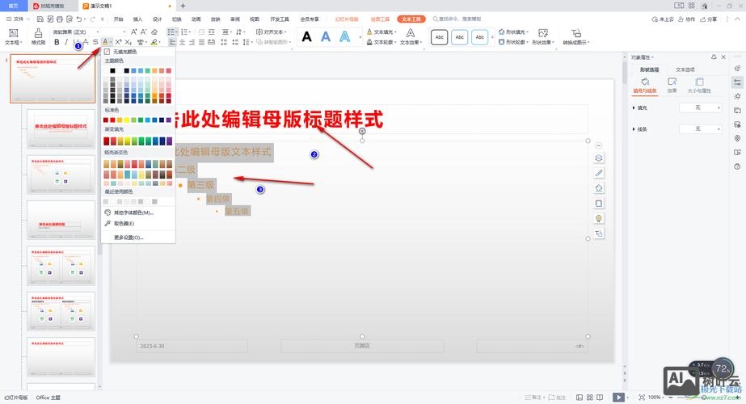The height and width of the screenshot is (404, 746).
Task: Increase font size with the larger A icon
Action: click(133, 32)
